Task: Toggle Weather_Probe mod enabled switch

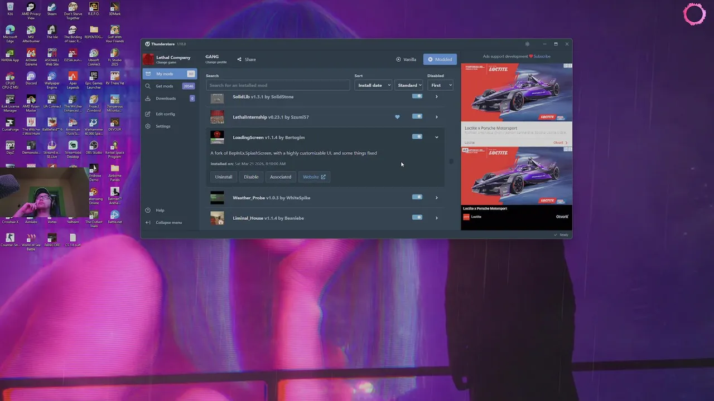Action: click(417, 197)
